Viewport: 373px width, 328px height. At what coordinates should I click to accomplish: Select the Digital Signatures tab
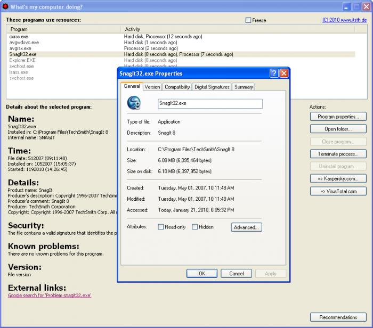point(212,87)
